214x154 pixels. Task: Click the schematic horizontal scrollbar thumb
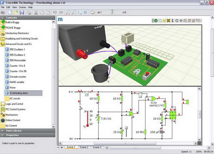click(x=125, y=143)
